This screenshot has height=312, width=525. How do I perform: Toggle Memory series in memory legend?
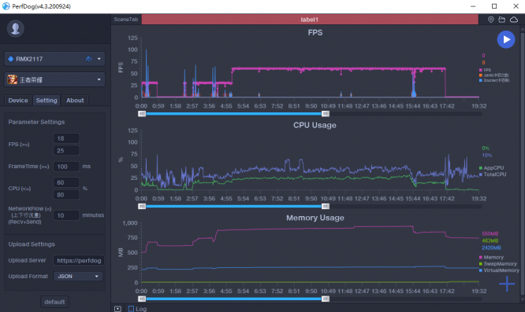(491, 257)
